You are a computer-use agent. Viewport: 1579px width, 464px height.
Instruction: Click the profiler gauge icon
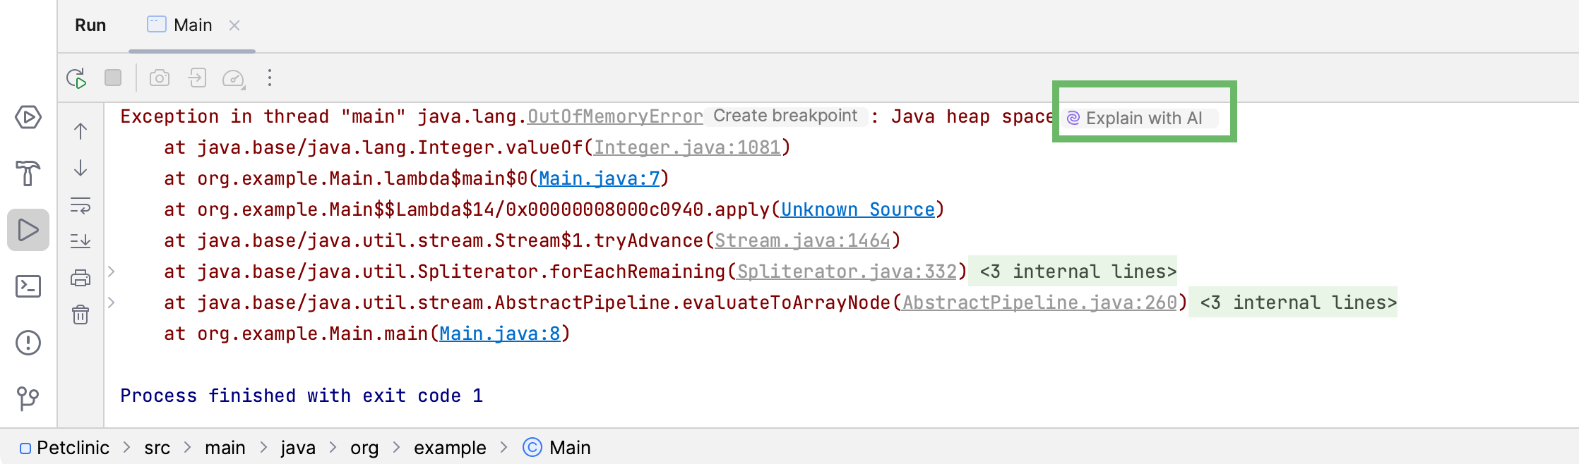[x=233, y=78]
